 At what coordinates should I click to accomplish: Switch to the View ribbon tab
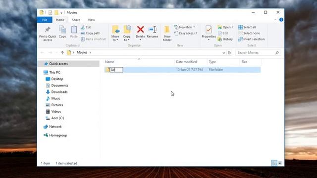(91, 20)
